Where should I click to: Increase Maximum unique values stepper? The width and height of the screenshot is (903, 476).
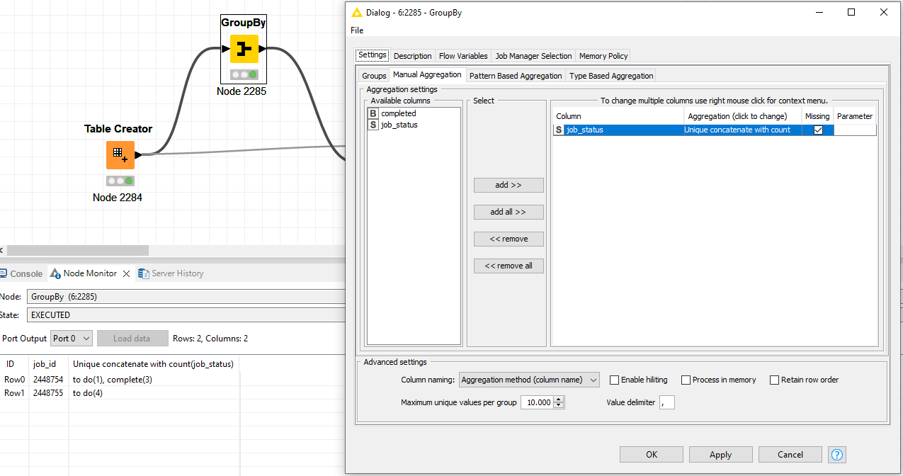(560, 399)
